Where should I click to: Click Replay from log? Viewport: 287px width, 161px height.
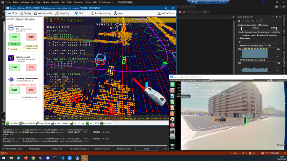(101, 13)
